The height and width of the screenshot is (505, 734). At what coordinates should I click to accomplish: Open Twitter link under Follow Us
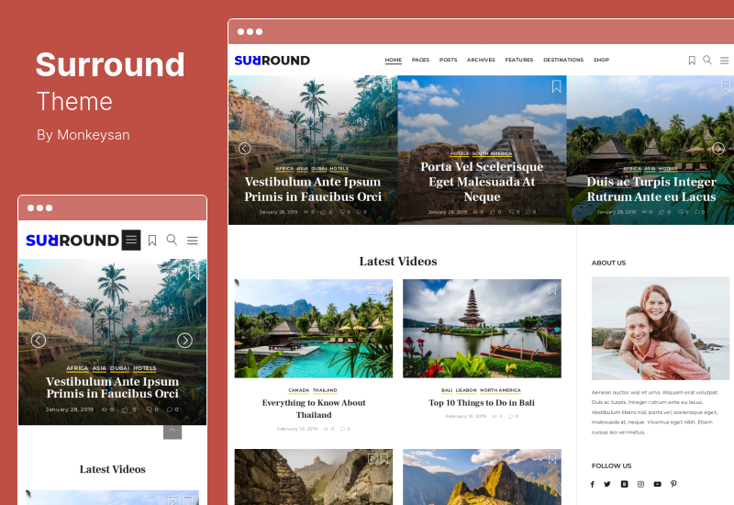click(x=607, y=485)
